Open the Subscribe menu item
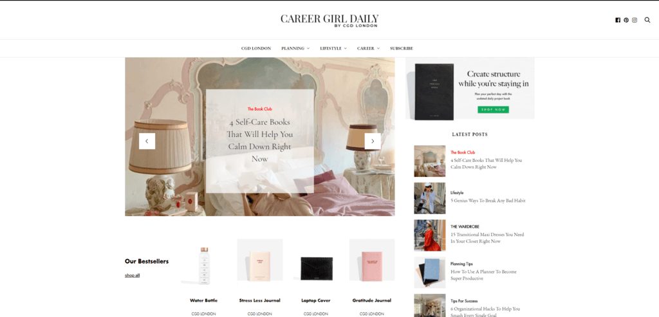Viewport: 659px width, 317px height. click(x=402, y=48)
